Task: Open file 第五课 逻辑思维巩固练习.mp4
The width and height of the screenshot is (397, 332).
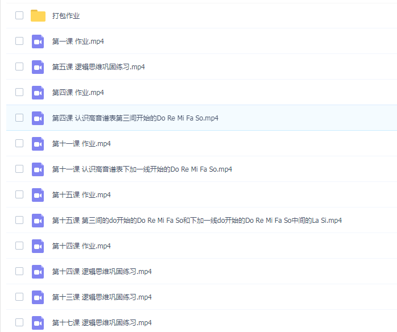Action: (x=98, y=67)
